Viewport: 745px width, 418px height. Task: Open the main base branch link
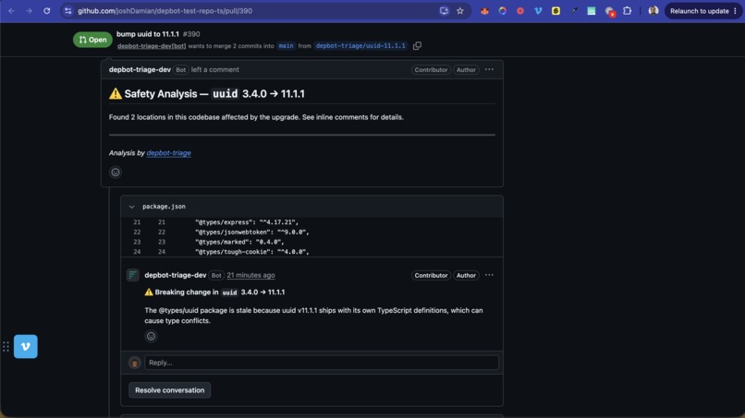click(286, 46)
